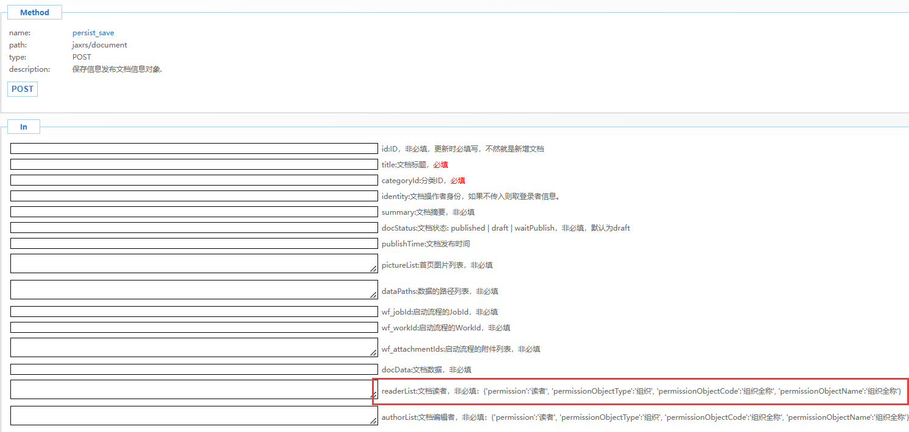Focus the wf_attachmentIds textarea
The image size is (909, 432).
point(194,347)
